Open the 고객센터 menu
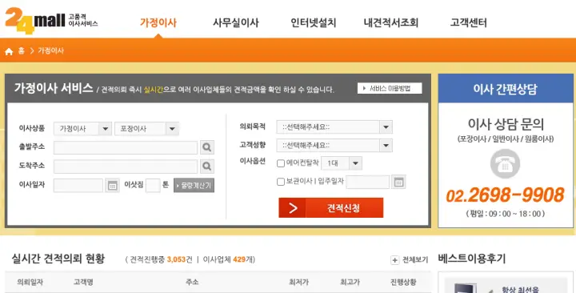The image size is (576, 293). (x=468, y=22)
